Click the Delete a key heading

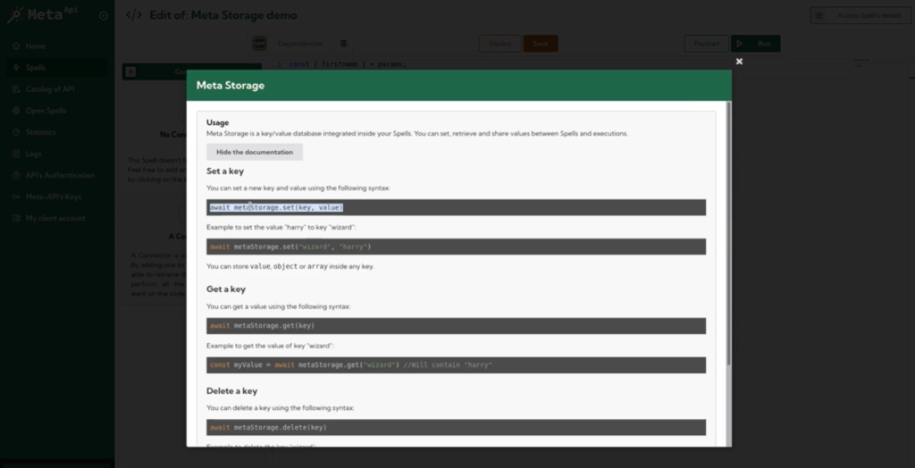(231, 391)
